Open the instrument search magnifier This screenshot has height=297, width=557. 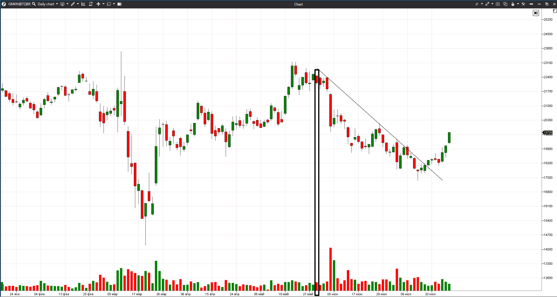pyautogui.click(x=34, y=4)
